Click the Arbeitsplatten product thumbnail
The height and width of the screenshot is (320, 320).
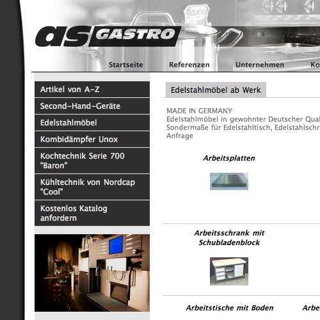pyautogui.click(x=229, y=181)
